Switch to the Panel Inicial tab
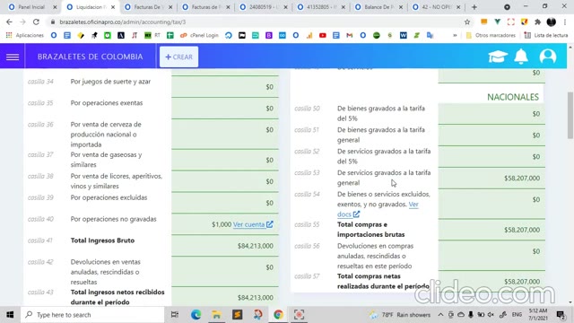Screen dimensions: 574x323 [32, 7]
